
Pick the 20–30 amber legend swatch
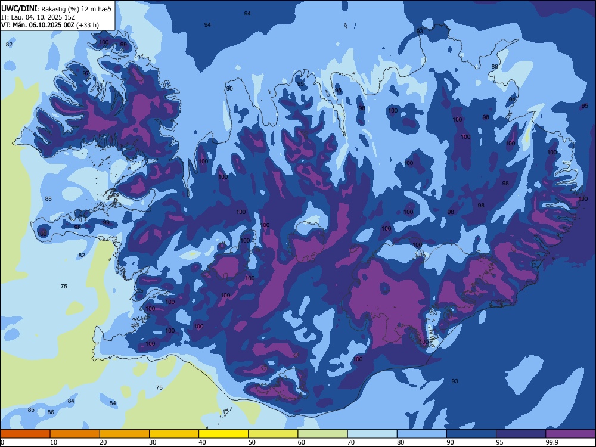pos(125,434)
